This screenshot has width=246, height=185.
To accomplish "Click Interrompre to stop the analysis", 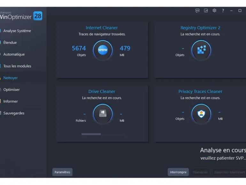I will tap(178, 172).
